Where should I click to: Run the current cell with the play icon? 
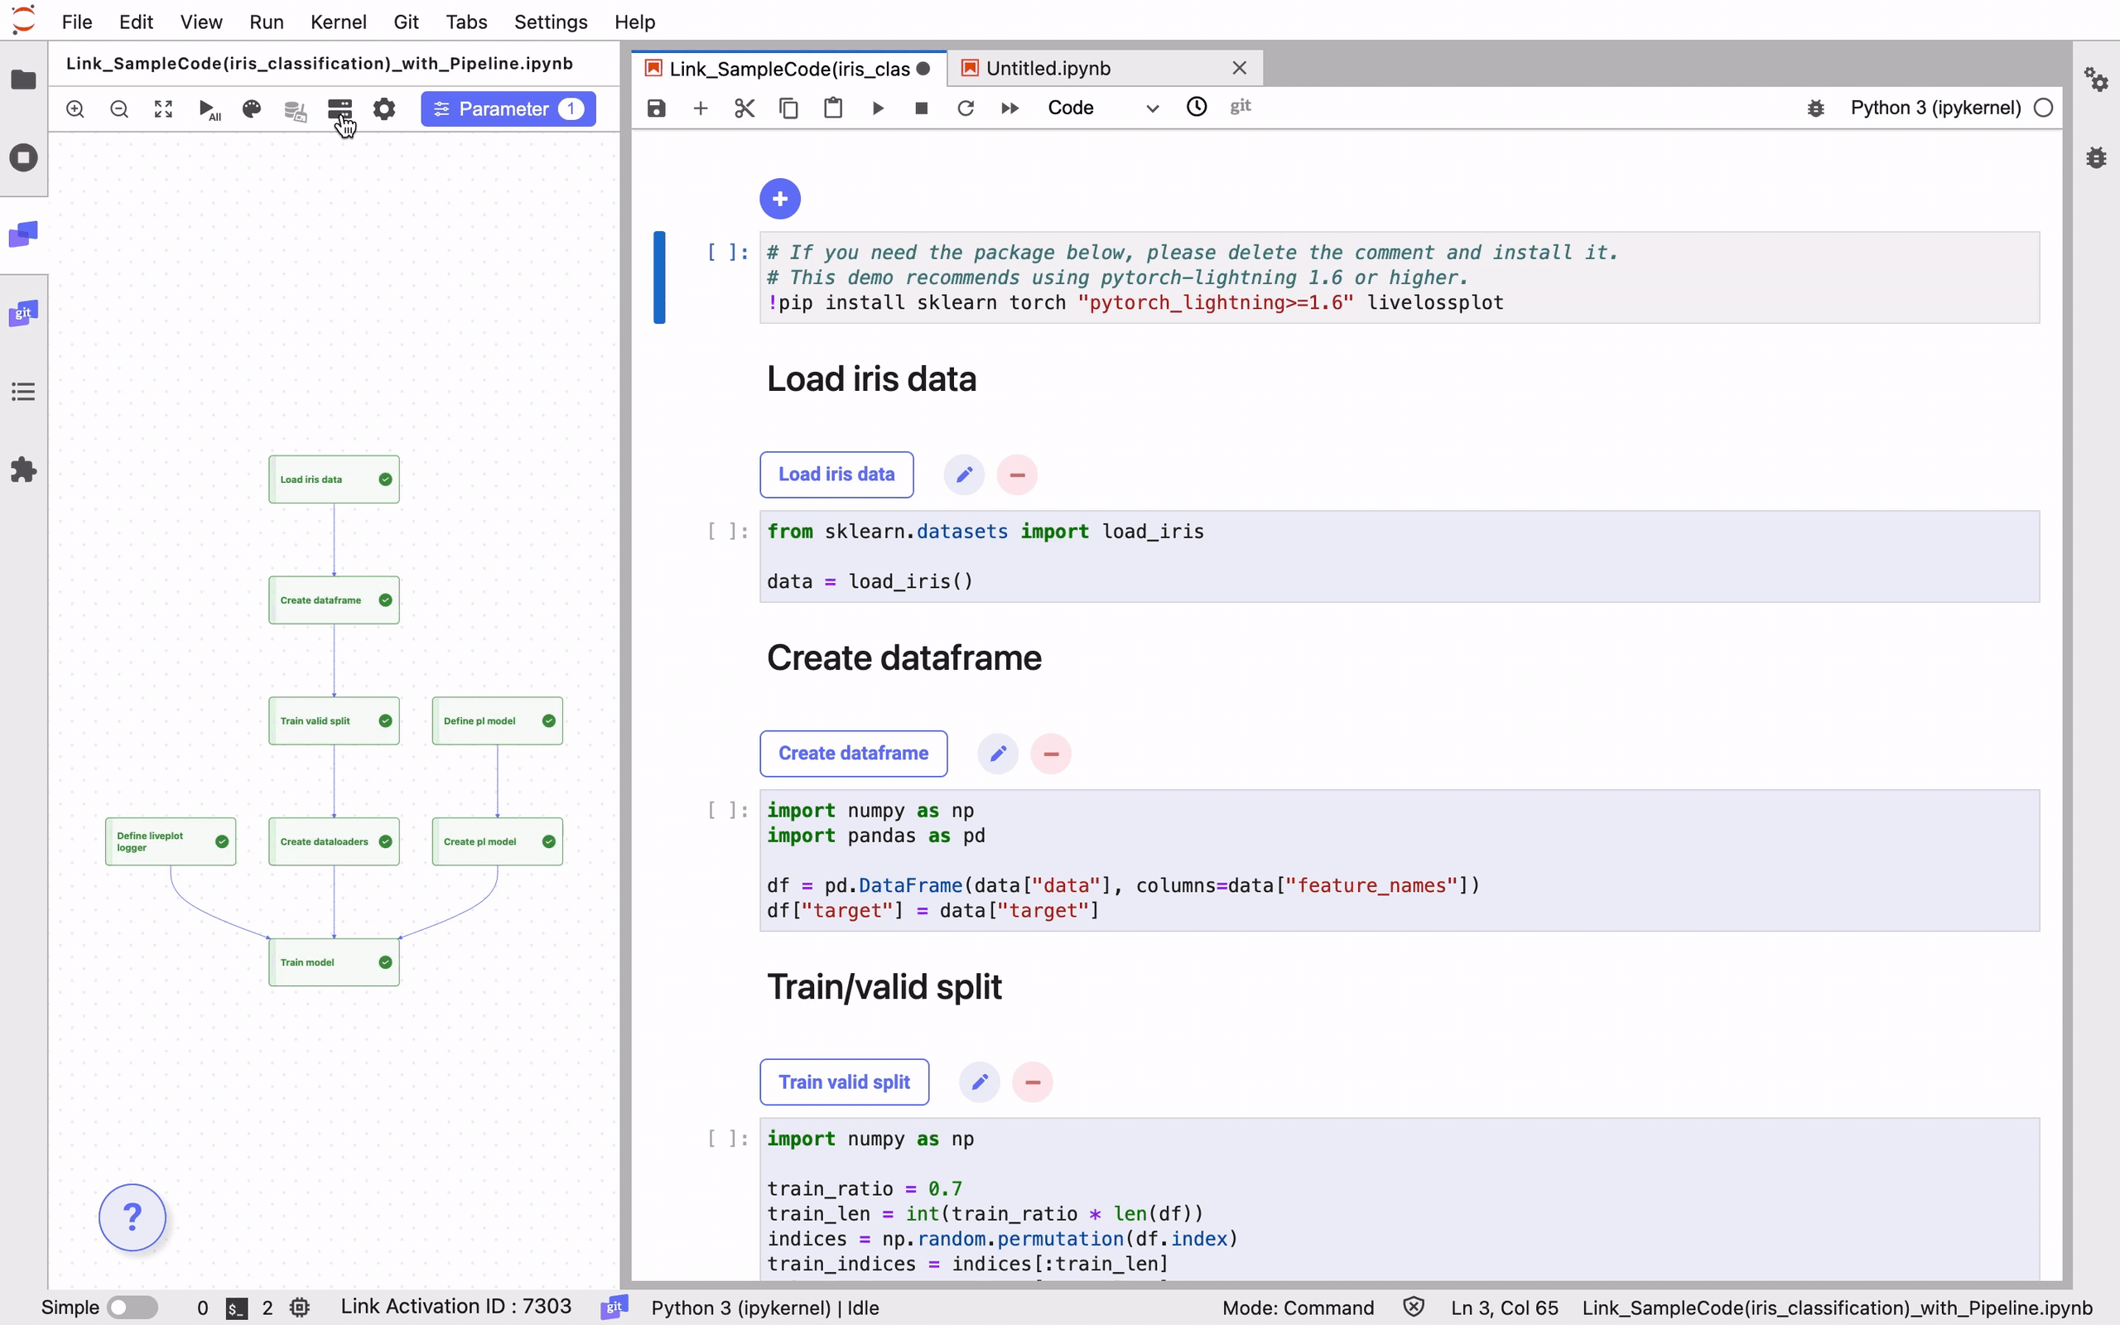[878, 107]
